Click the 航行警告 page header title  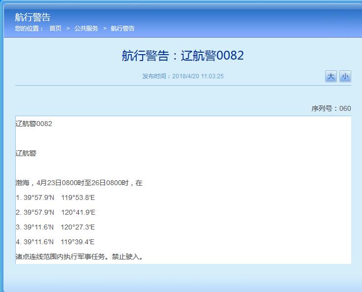pyautogui.click(x=32, y=18)
